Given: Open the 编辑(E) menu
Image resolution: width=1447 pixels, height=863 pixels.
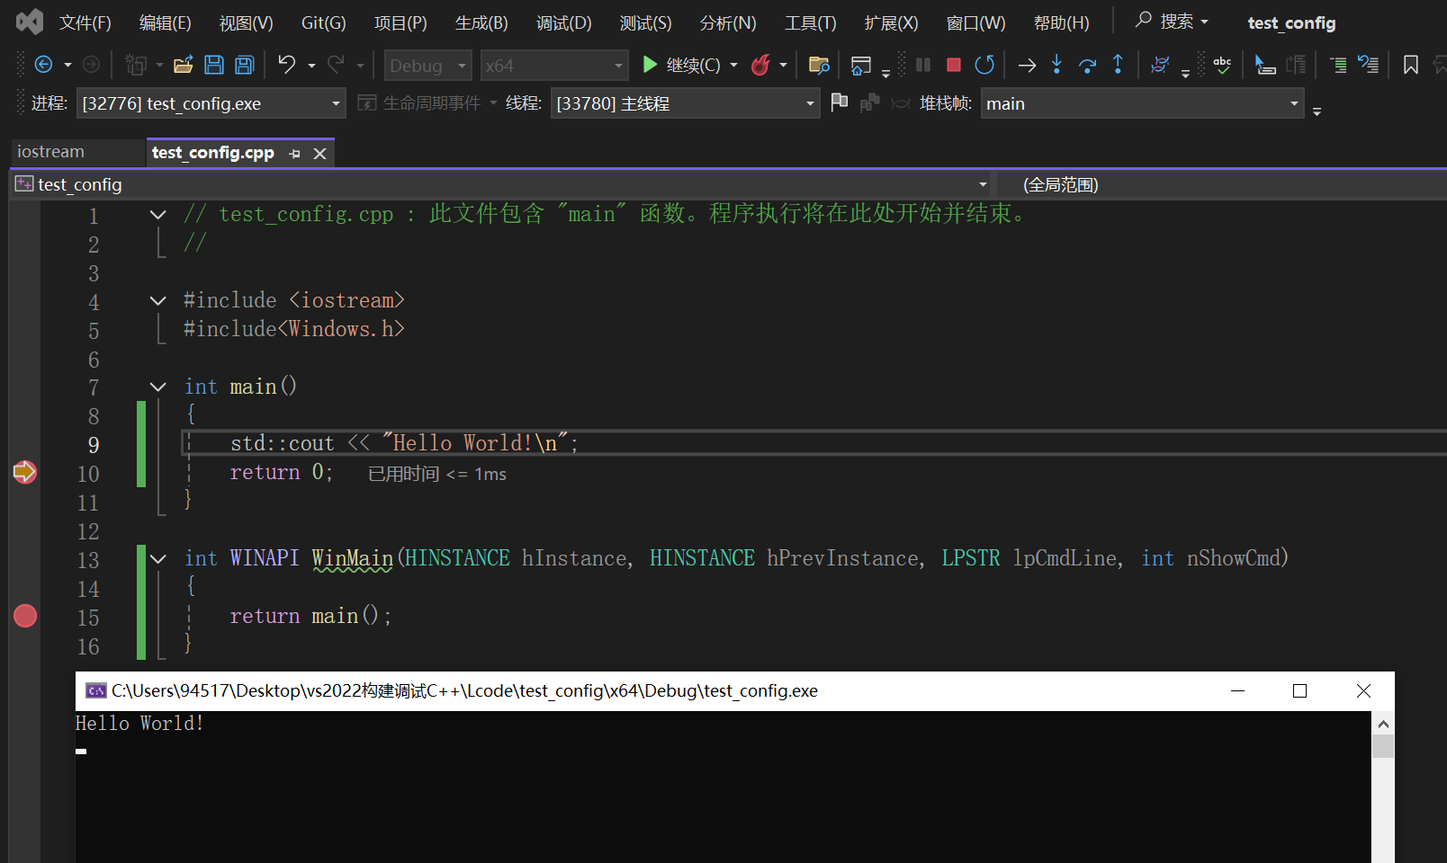Looking at the screenshot, I should [x=166, y=22].
